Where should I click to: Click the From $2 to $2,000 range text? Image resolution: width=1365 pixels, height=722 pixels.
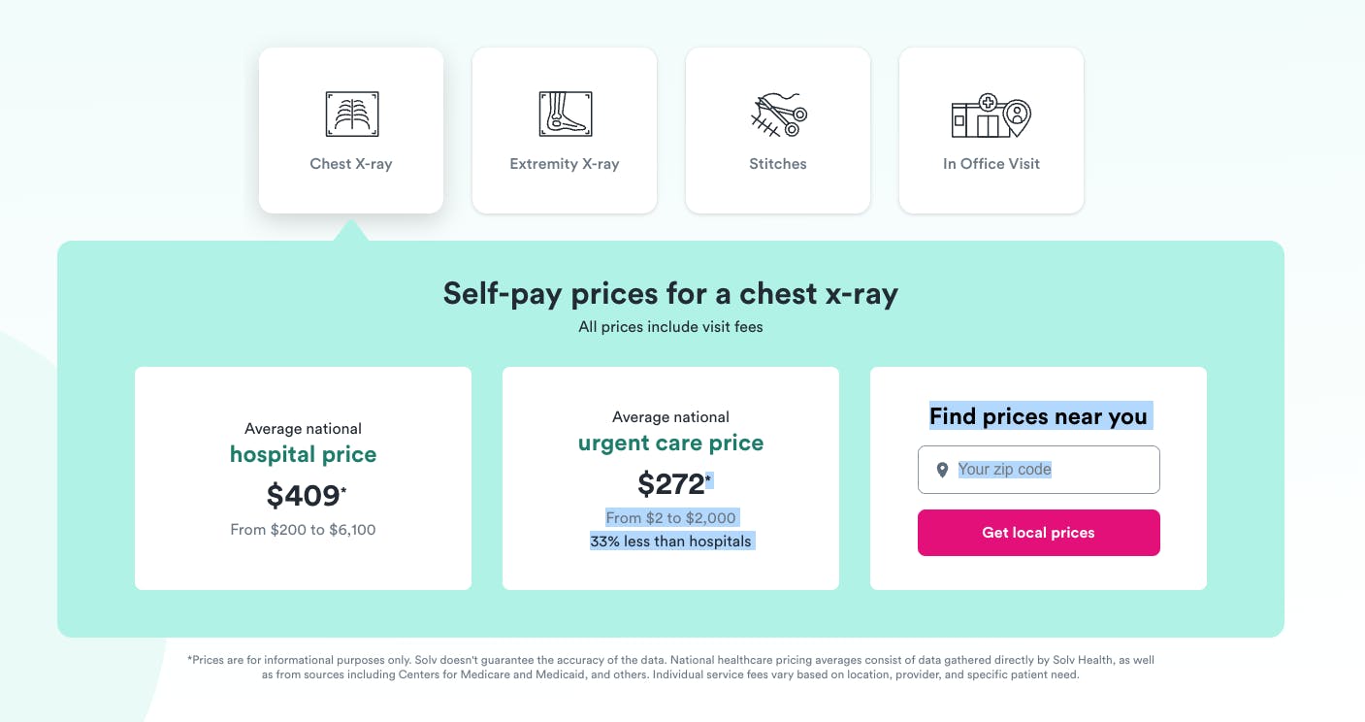coord(670,518)
